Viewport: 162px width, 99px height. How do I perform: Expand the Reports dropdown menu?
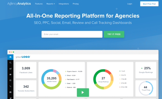click(51, 4)
